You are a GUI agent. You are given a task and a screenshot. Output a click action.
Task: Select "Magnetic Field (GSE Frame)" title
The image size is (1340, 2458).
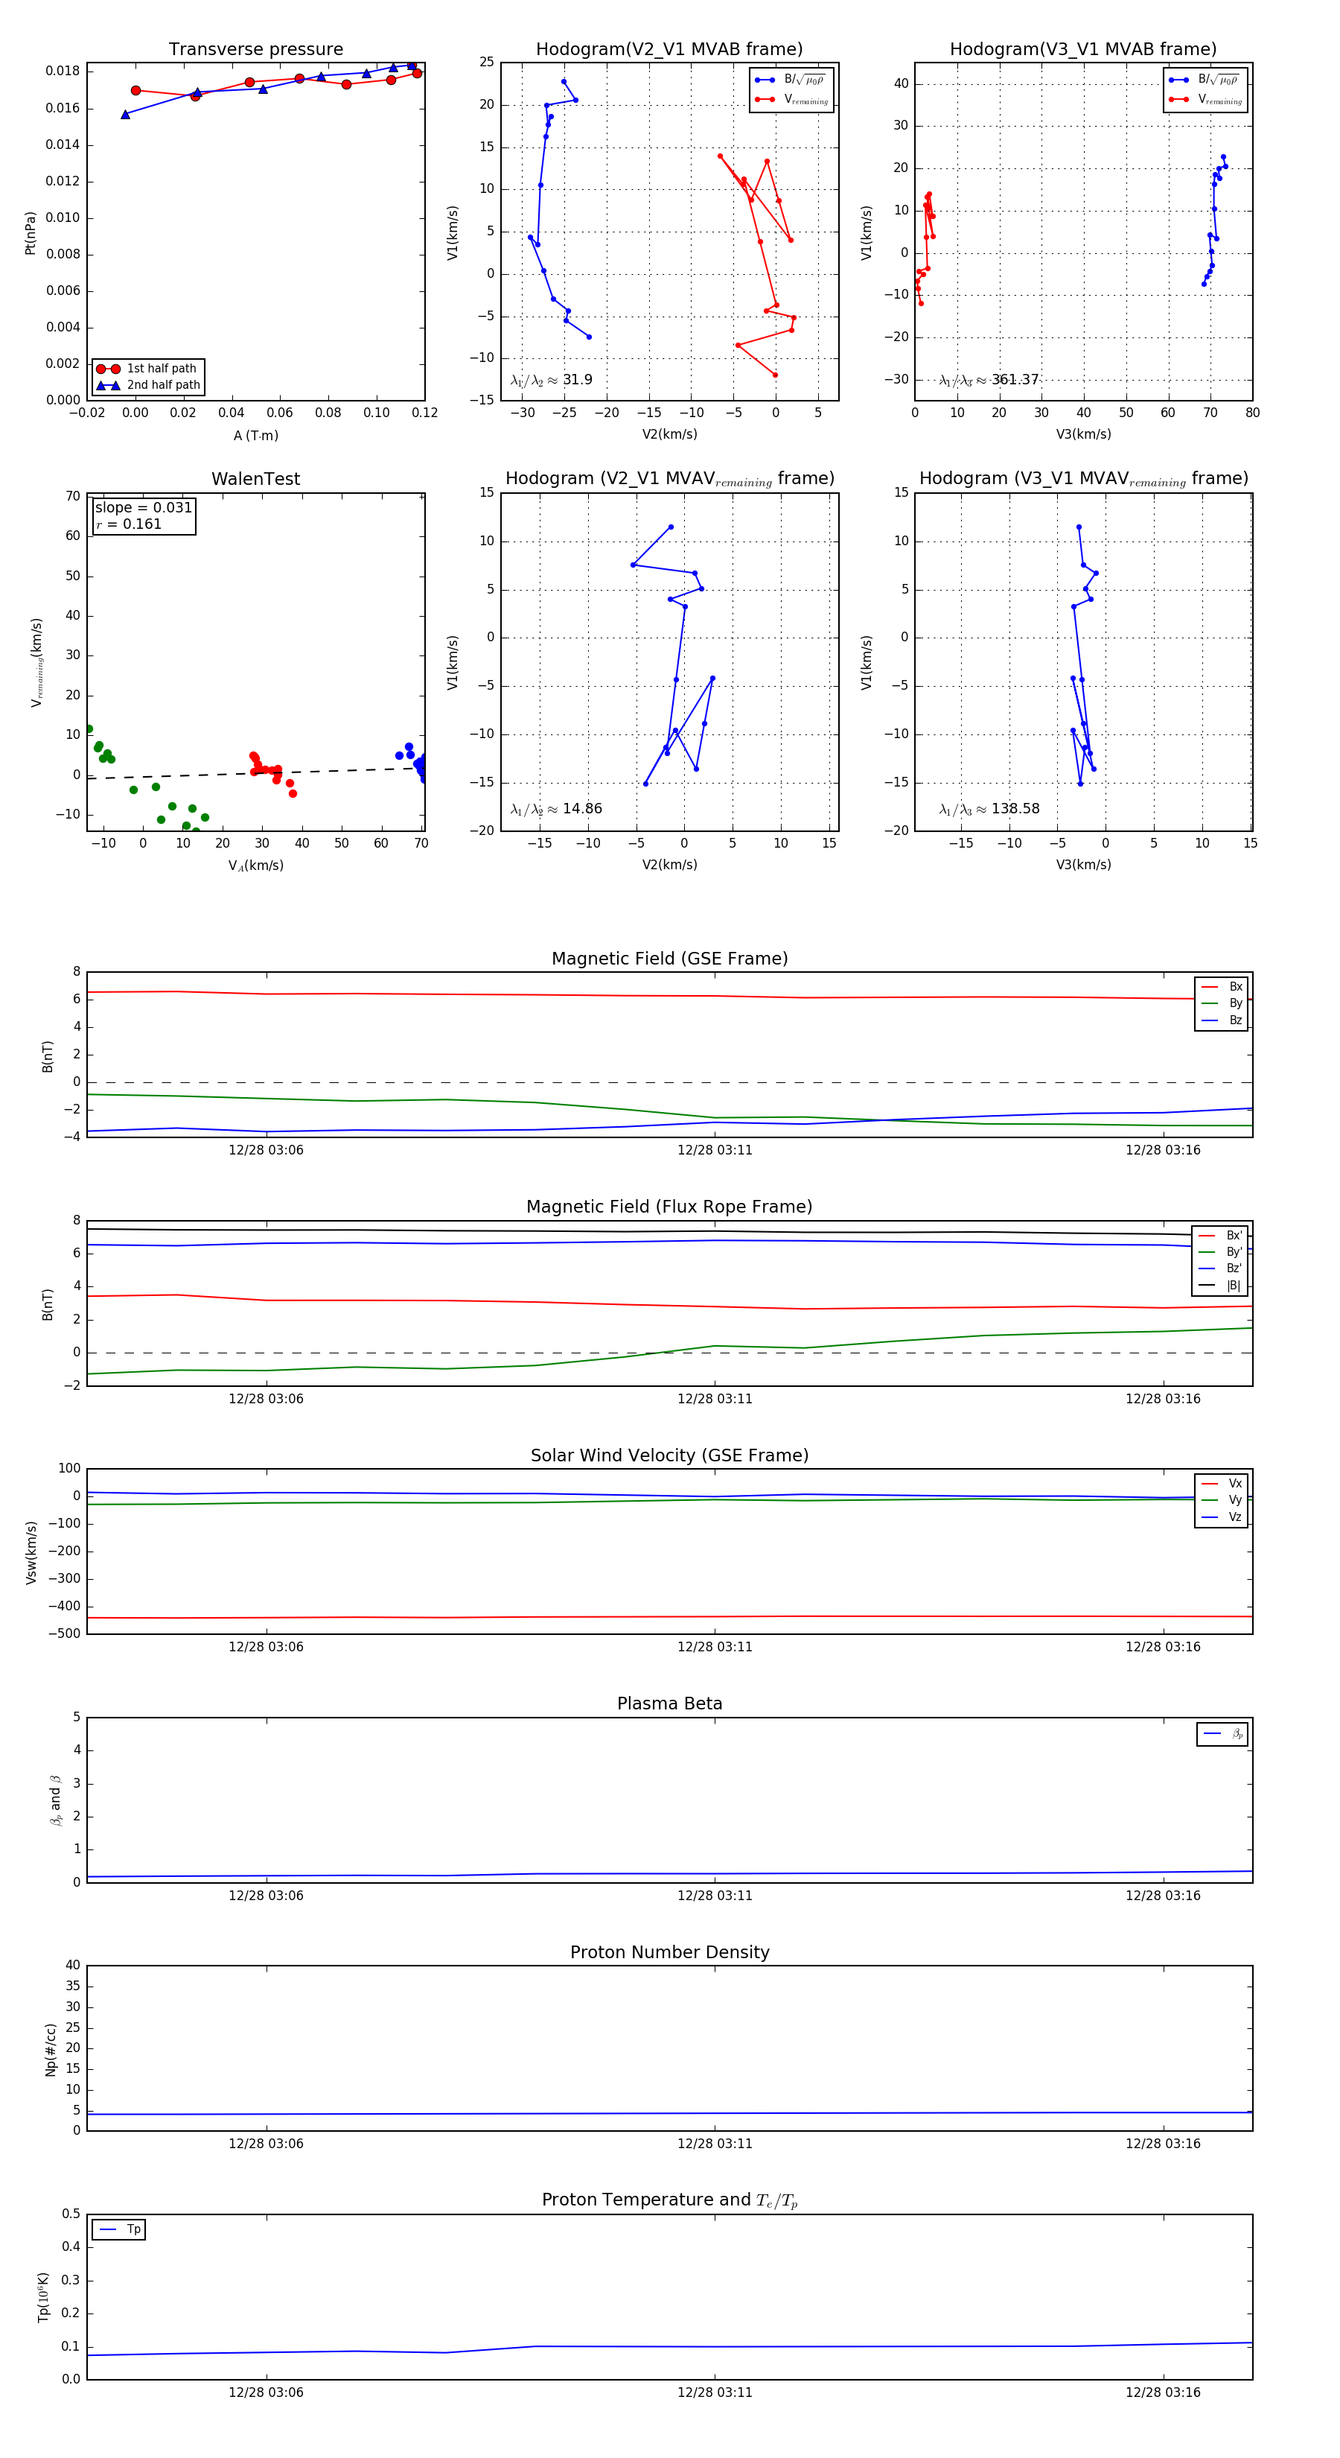tap(669, 959)
